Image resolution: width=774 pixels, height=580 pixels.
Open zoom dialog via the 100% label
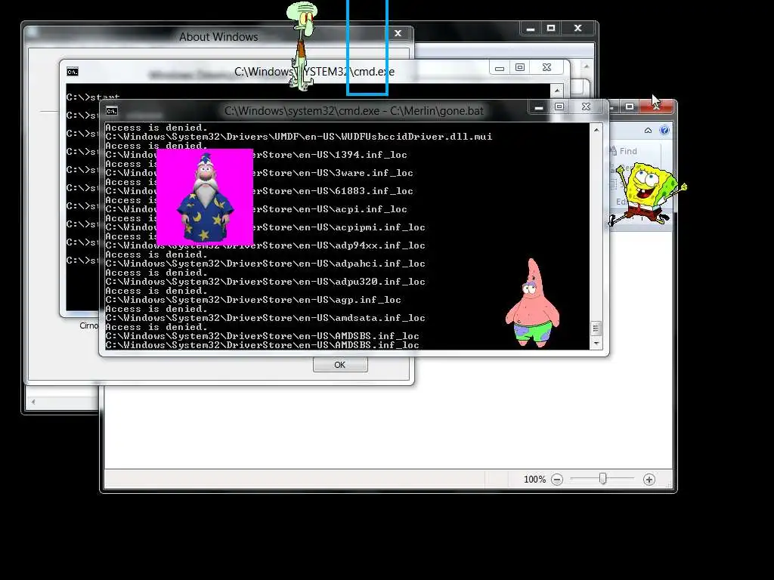534,480
